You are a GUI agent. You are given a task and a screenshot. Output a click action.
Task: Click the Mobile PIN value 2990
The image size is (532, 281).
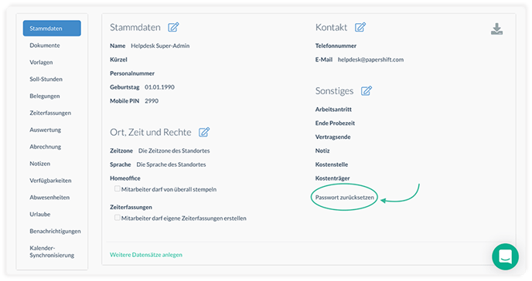152,101
